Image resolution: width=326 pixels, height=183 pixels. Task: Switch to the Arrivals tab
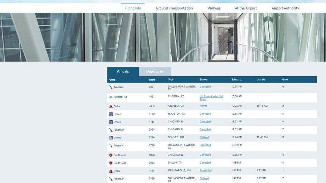[x=123, y=71]
